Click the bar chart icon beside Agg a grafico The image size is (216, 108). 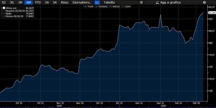tap(157, 2)
